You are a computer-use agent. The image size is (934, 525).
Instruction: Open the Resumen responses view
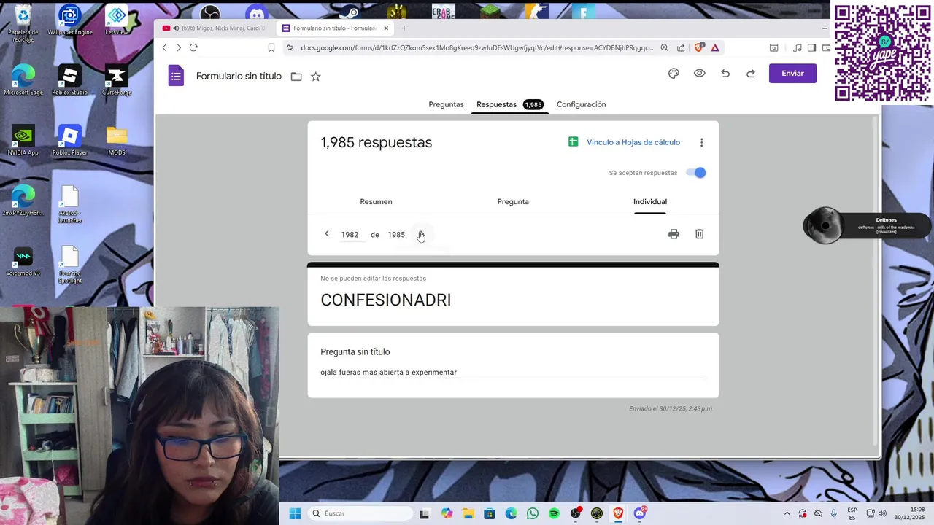[376, 202]
